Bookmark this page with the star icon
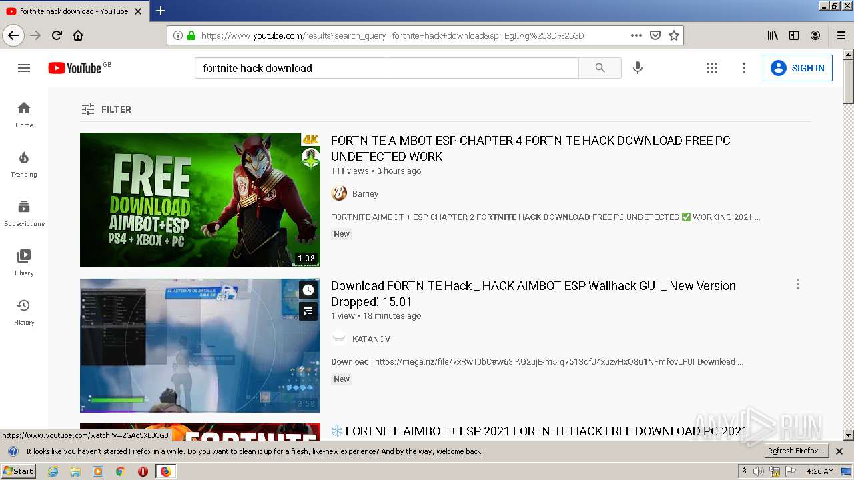The height and width of the screenshot is (480, 854). [x=674, y=35]
